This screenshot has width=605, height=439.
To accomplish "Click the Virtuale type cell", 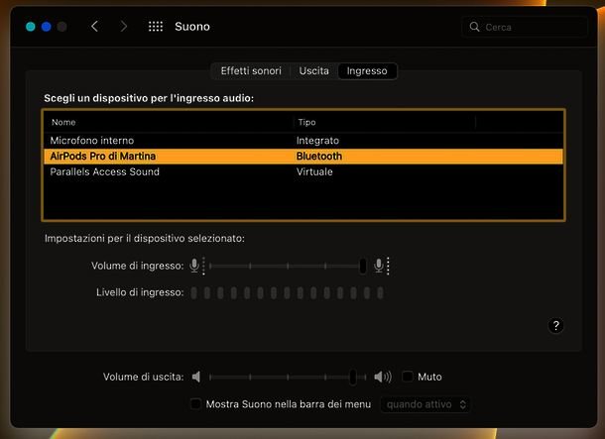I will [x=314, y=171].
